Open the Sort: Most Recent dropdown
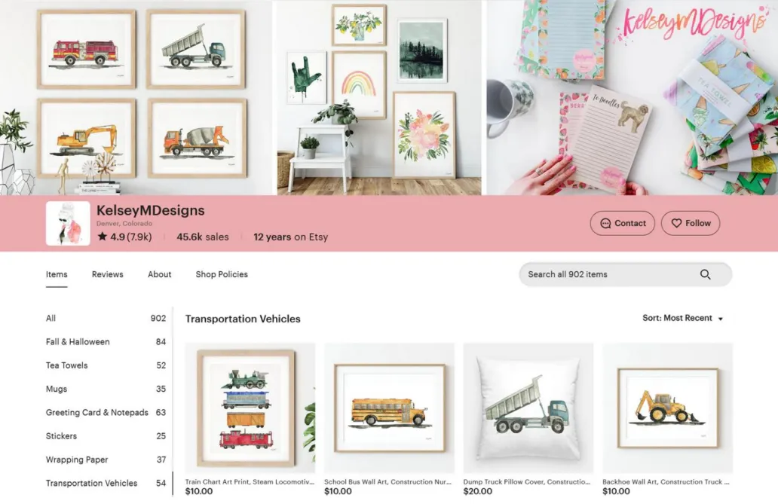The height and width of the screenshot is (504, 778). point(683,318)
